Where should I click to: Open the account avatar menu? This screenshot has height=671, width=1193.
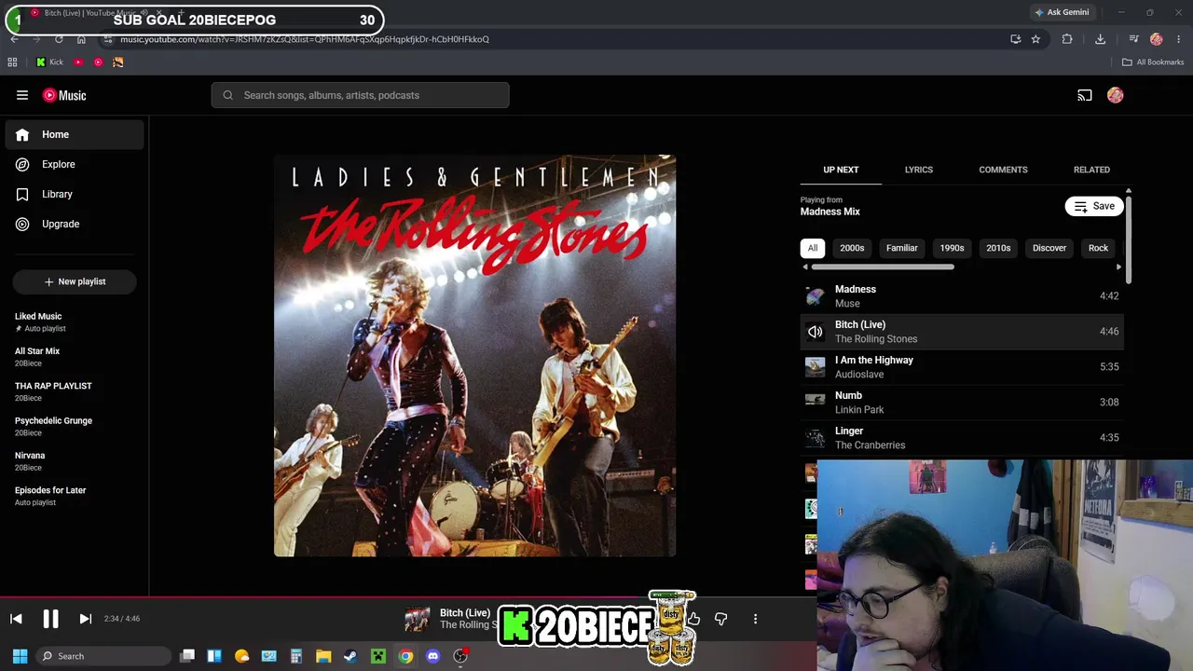pos(1116,95)
